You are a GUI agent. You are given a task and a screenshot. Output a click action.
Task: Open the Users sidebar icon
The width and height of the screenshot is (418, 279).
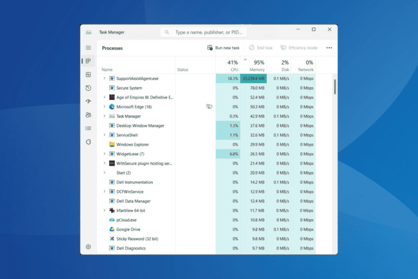click(x=88, y=115)
